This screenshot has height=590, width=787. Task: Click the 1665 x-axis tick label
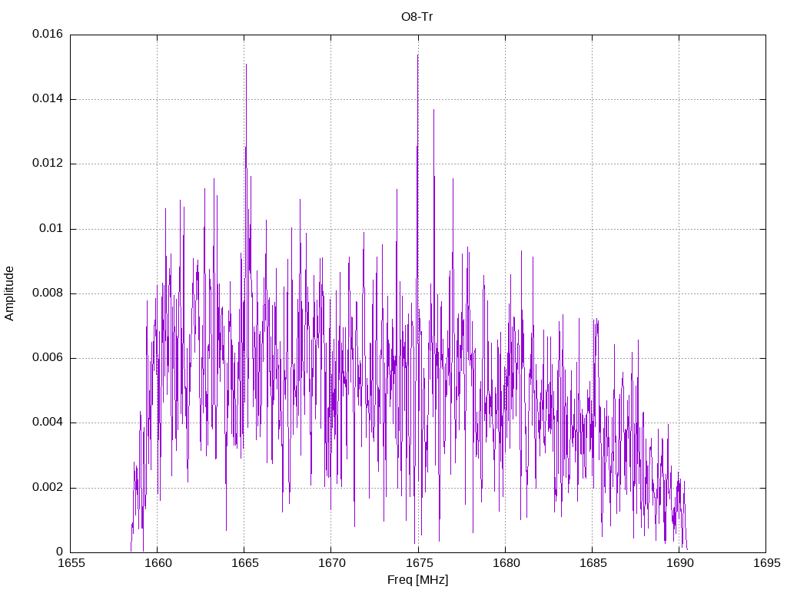245,563
